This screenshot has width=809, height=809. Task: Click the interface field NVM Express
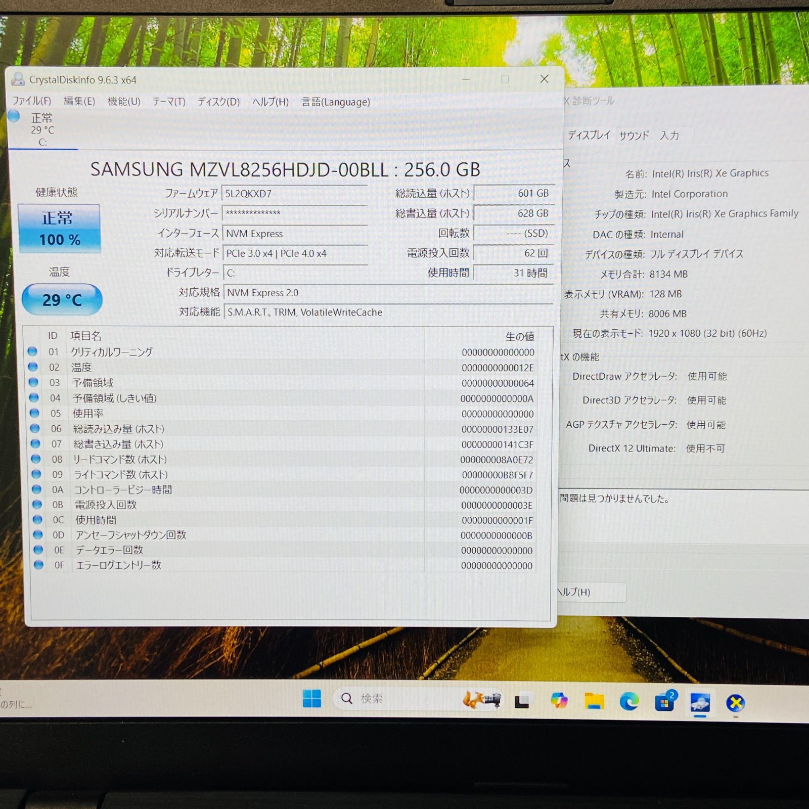click(x=295, y=233)
